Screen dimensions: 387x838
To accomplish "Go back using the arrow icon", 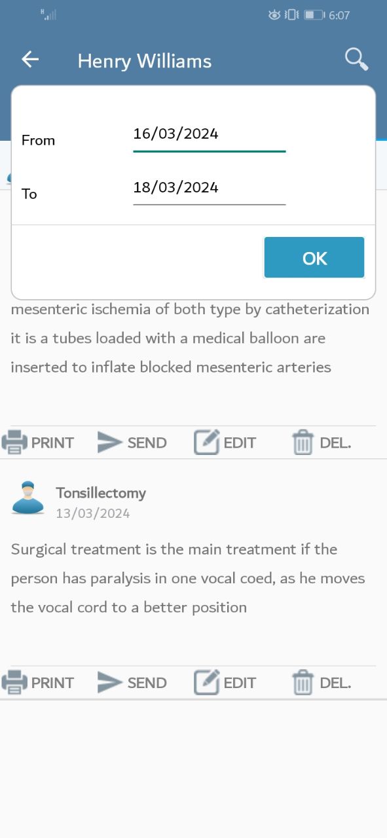I will (30, 60).
